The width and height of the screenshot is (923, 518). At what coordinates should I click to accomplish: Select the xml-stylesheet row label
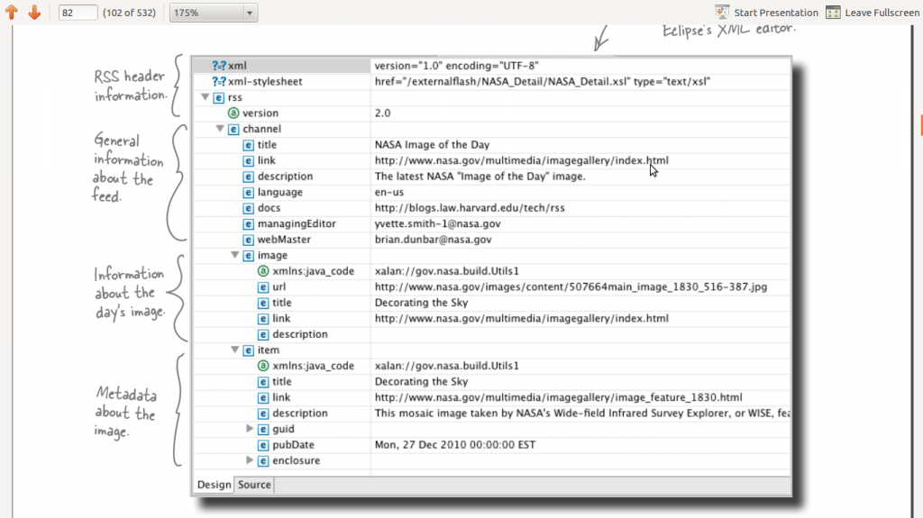point(265,82)
